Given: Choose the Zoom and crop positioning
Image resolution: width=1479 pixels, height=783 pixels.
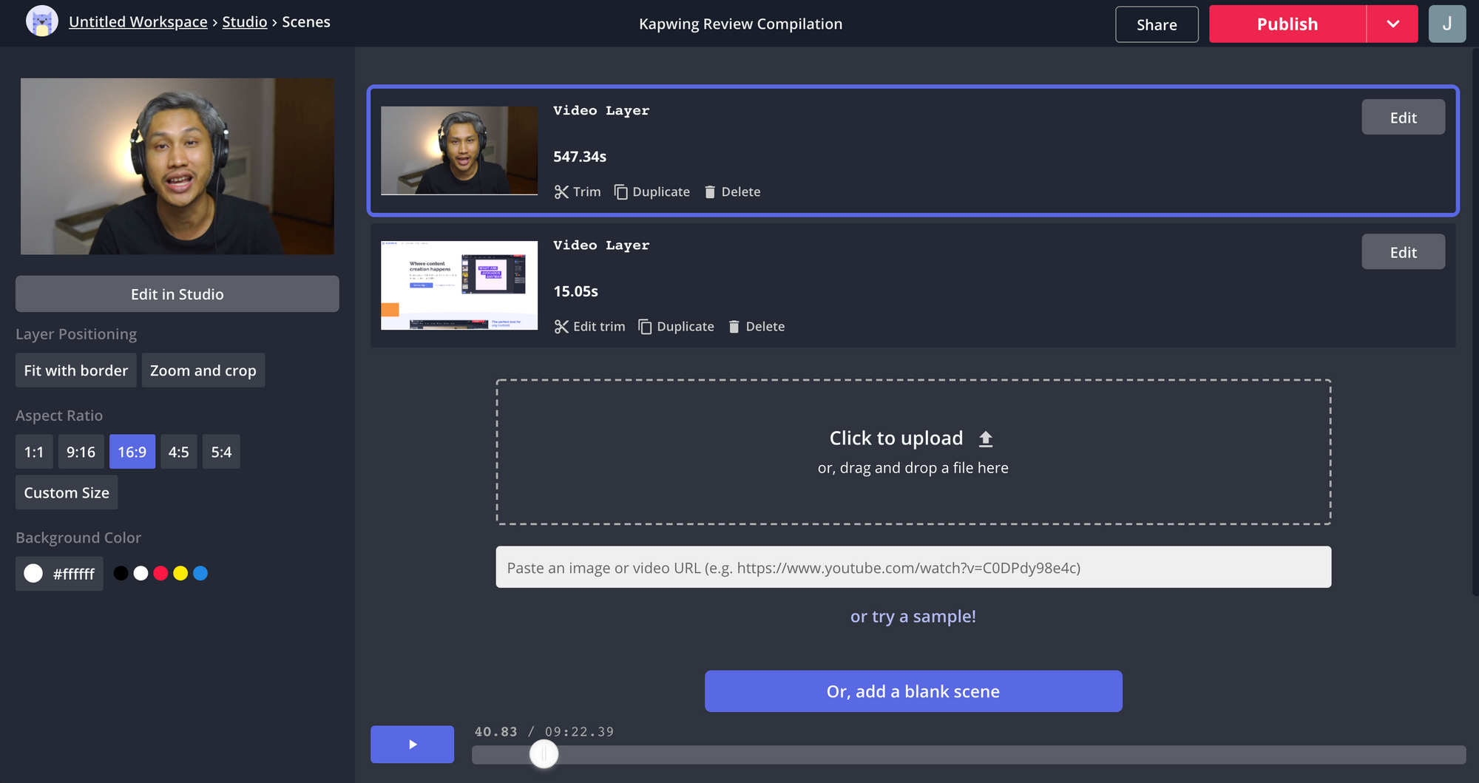Looking at the screenshot, I should click(203, 370).
